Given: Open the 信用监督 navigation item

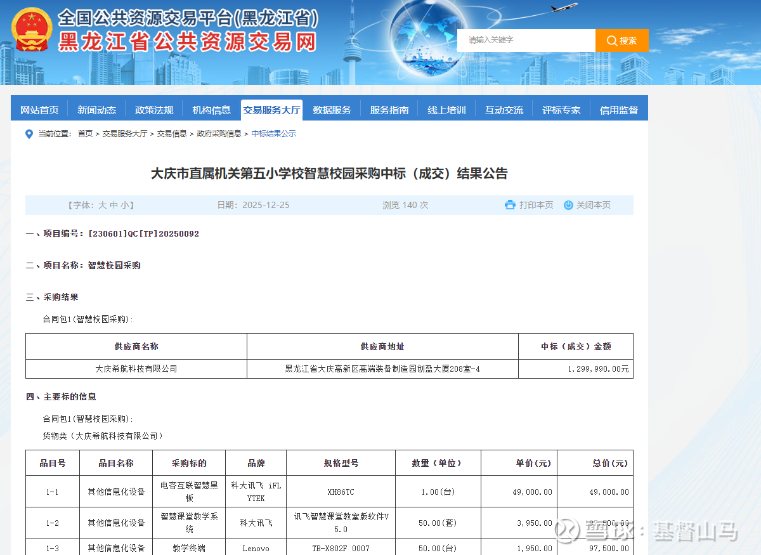Looking at the screenshot, I should 618,110.
